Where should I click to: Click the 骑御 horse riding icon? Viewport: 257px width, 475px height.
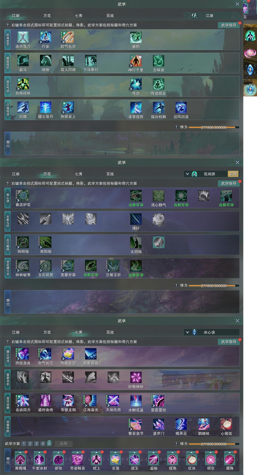point(46,61)
